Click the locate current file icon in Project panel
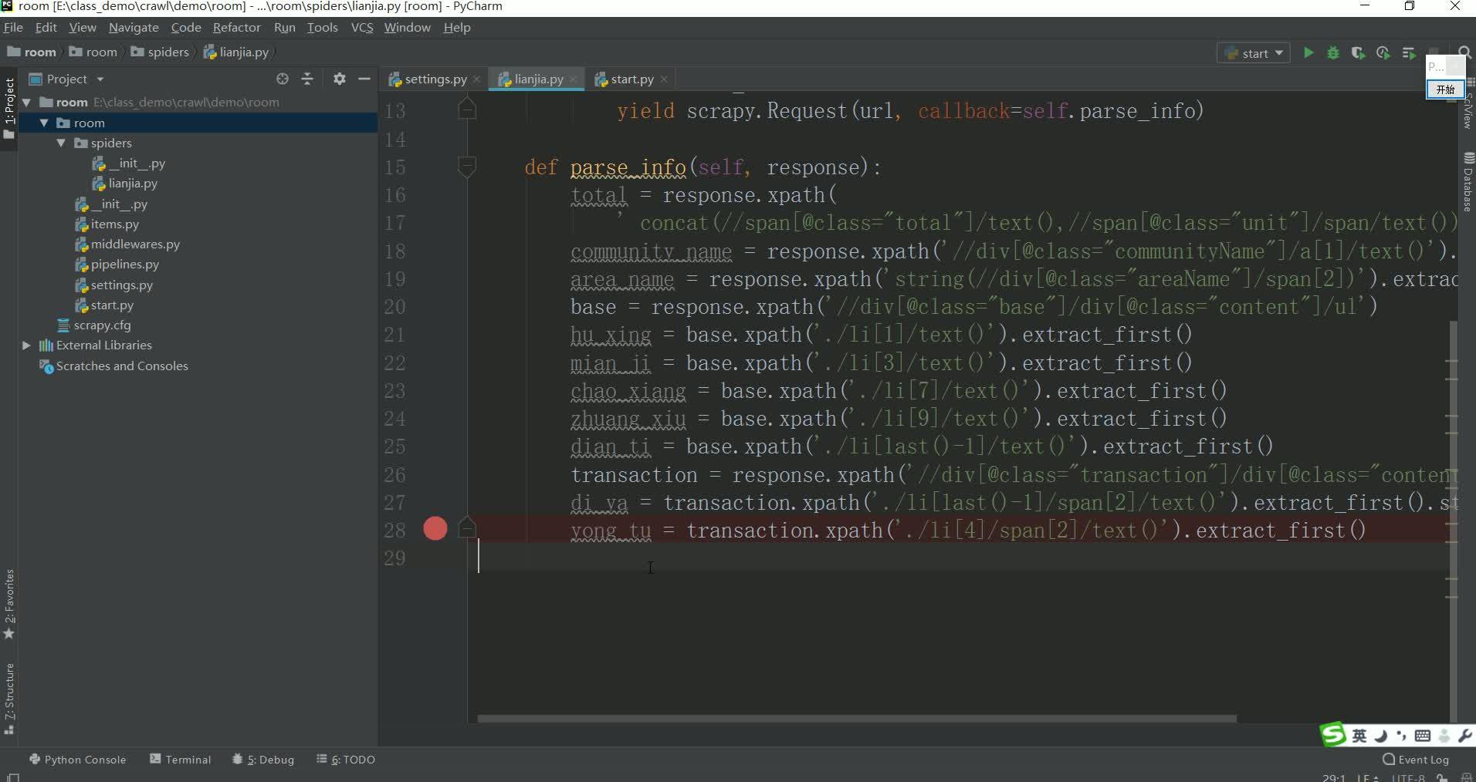The height and width of the screenshot is (782, 1476). (x=283, y=79)
